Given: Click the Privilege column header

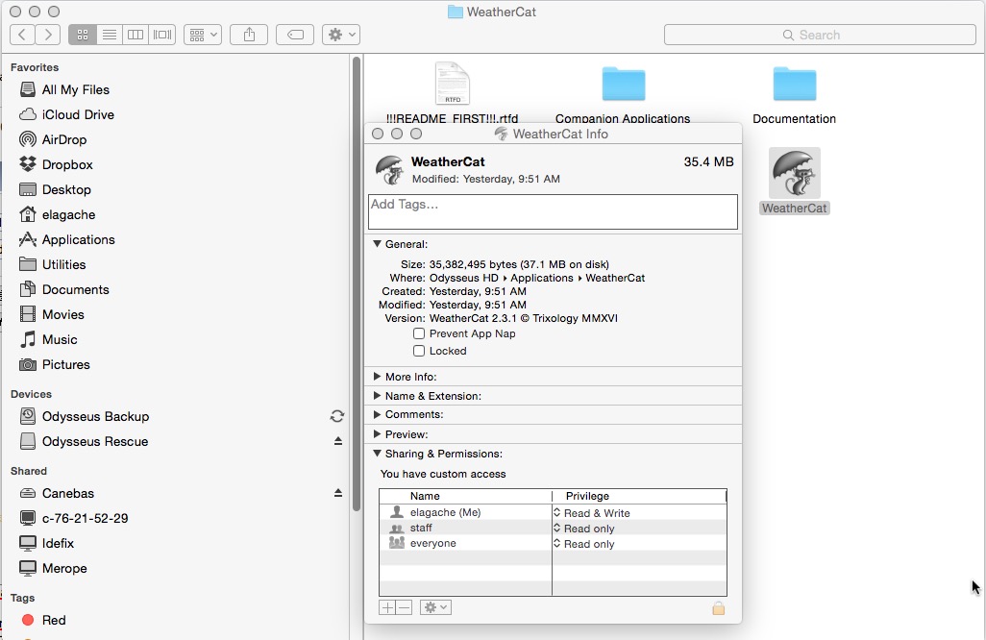Looking at the screenshot, I should tap(639, 496).
